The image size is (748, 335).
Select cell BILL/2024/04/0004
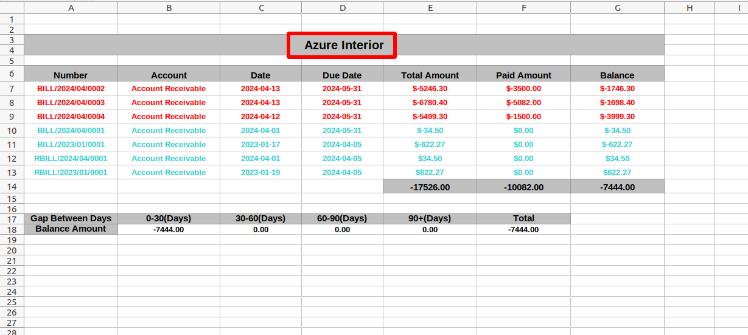click(x=71, y=117)
